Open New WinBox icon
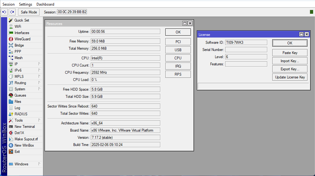The width and height of the screenshot is (315, 176). [x=11, y=145]
